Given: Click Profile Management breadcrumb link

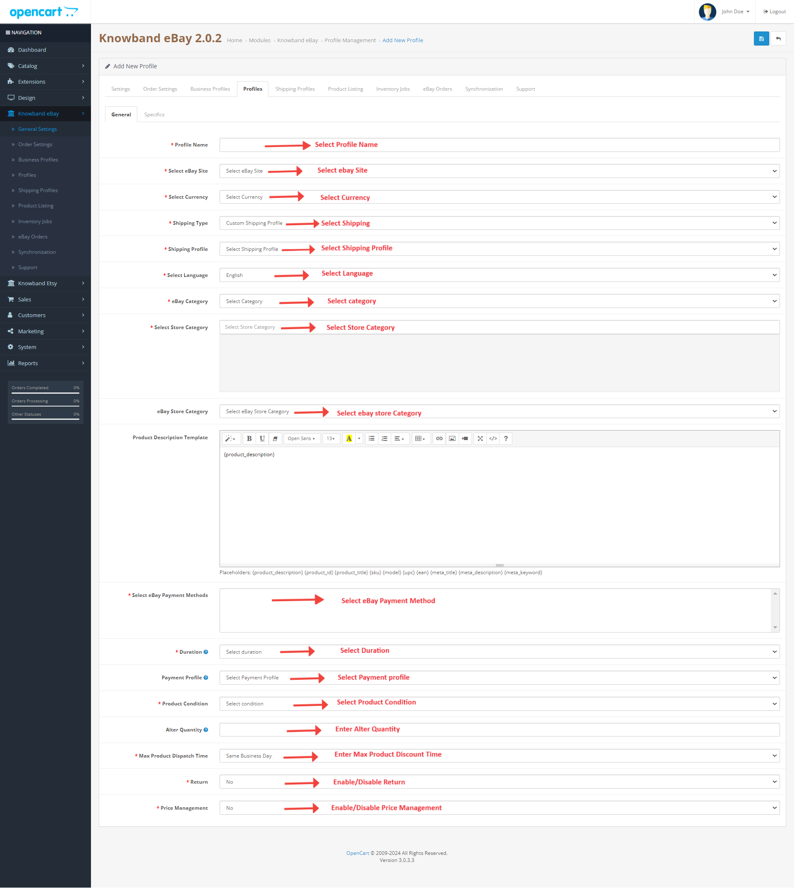Looking at the screenshot, I should coord(350,41).
